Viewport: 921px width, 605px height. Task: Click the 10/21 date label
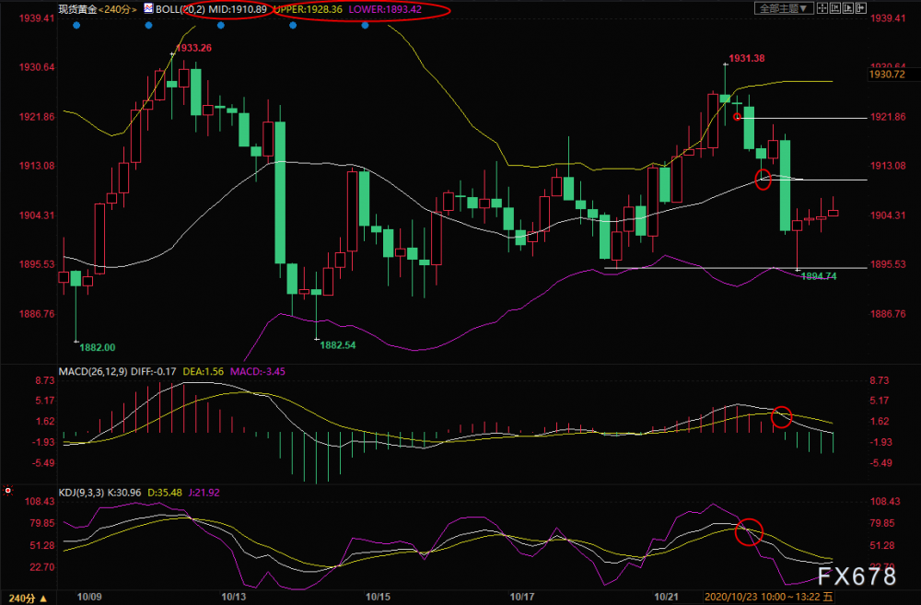[x=666, y=597]
